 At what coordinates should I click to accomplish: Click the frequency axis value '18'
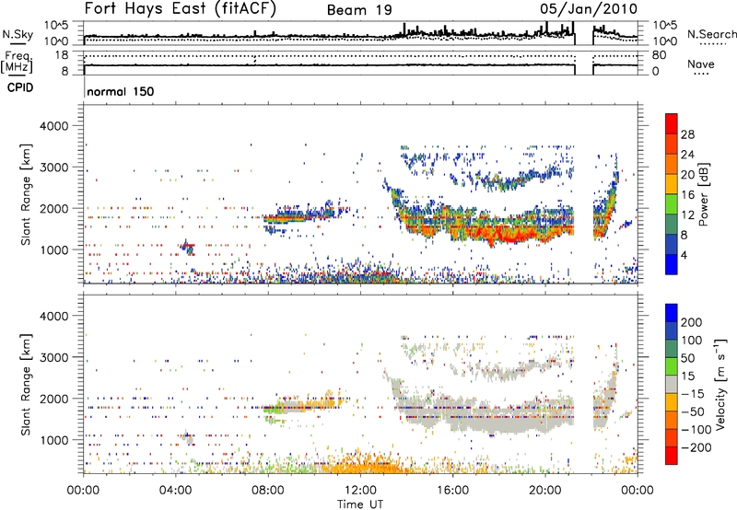coord(62,55)
